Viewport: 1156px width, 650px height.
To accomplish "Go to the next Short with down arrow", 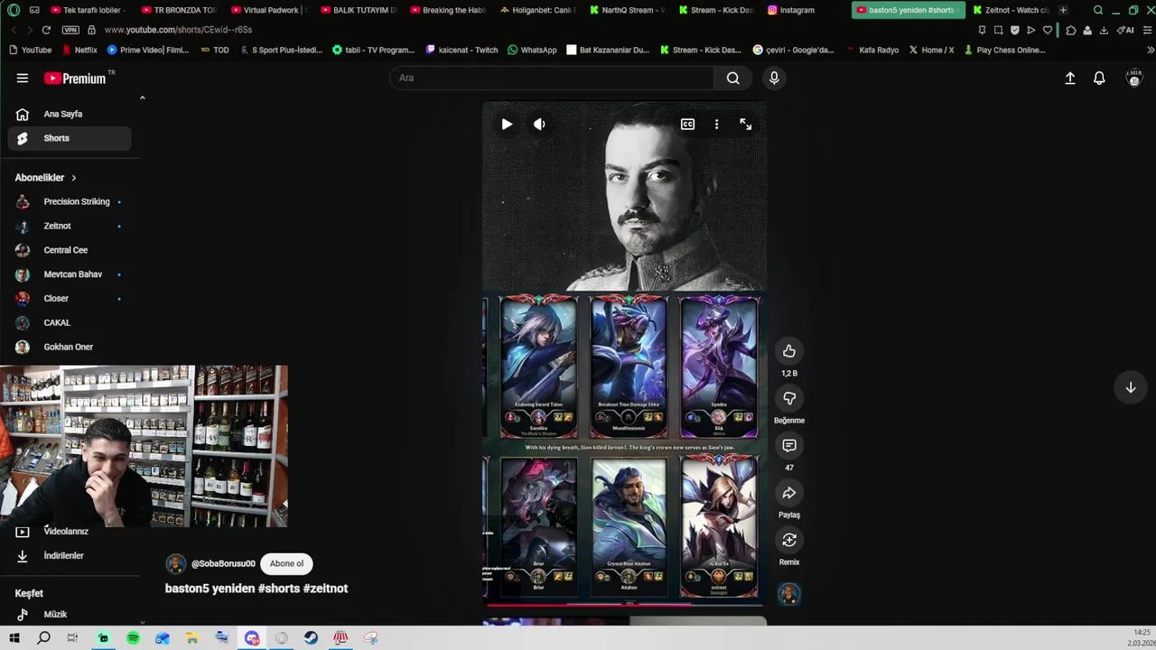I will point(1131,387).
